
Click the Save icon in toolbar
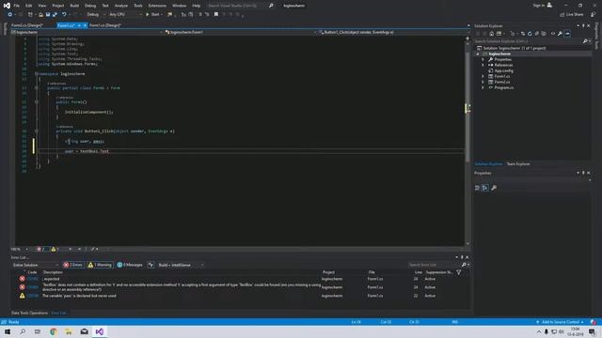(x=48, y=15)
